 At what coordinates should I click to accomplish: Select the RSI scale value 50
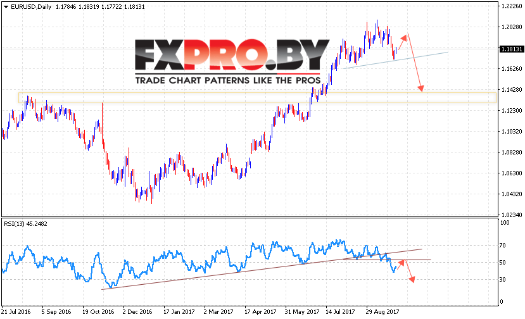pyautogui.click(x=503, y=263)
